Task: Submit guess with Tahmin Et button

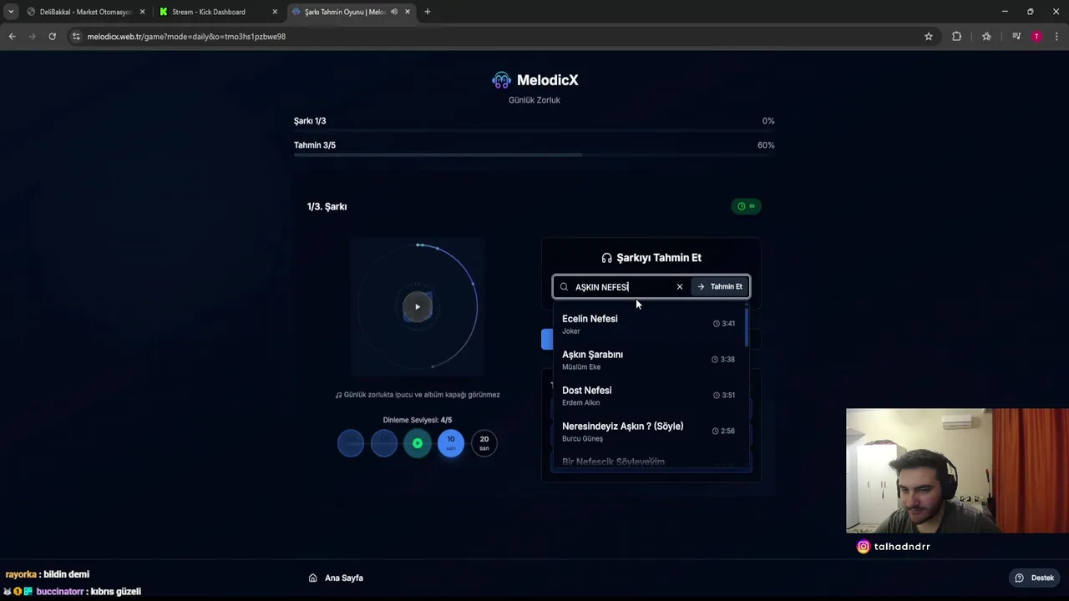Action: coord(720,287)
